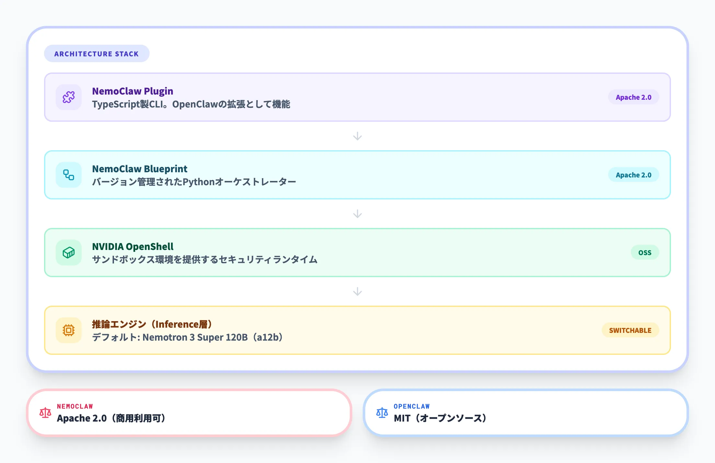Screen dimensions: 715x463
Task: Click the blue OpenClaw license scale icon
Action: point(382,412)
